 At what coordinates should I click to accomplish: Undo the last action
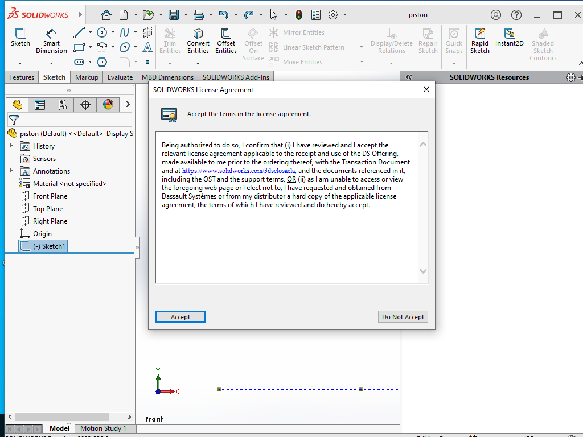(223, 15)
